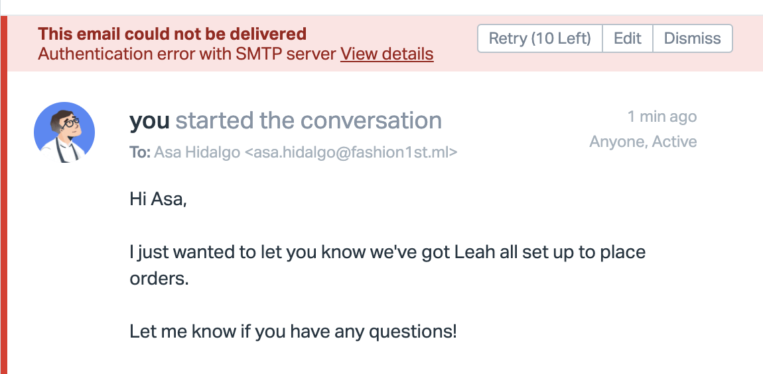Click the "To:" recipient label

[x=140, y=152]
